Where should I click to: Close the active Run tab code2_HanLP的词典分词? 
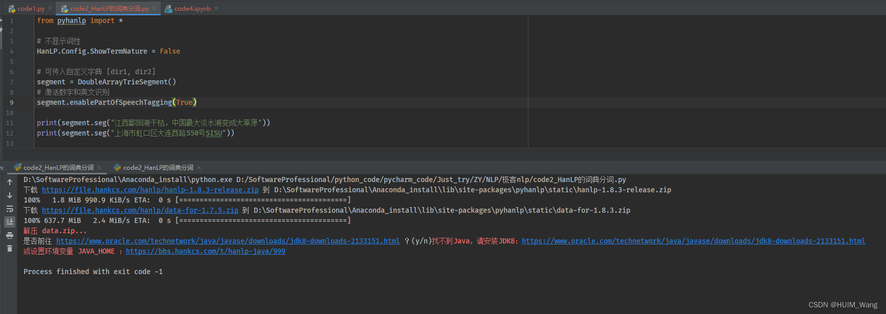pos(99,168)
